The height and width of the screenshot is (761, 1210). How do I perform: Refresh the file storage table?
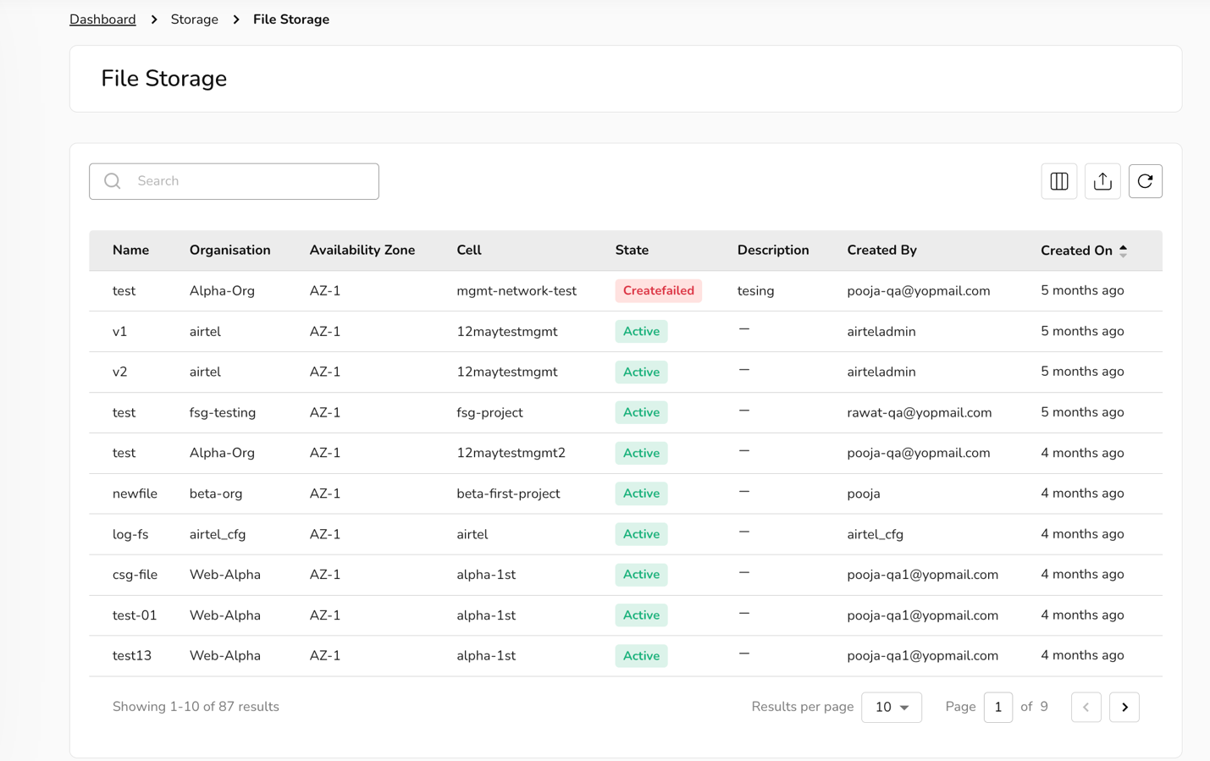(x=1145, y=181)
